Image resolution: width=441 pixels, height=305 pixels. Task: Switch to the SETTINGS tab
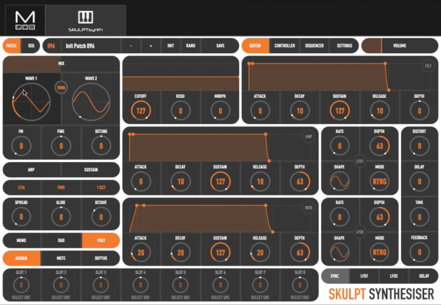[x=345, y=46]
